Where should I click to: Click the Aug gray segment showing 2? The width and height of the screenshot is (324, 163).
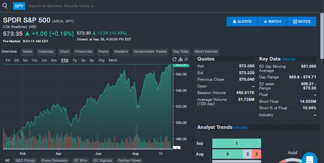click(247, 154)
